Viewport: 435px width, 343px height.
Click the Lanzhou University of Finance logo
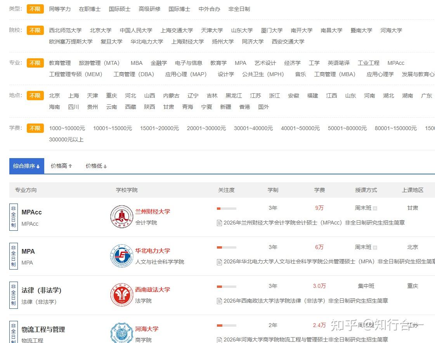click(121, 217)
